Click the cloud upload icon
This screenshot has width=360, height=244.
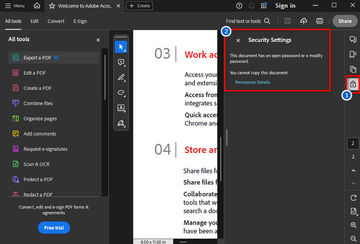point(304,21)
